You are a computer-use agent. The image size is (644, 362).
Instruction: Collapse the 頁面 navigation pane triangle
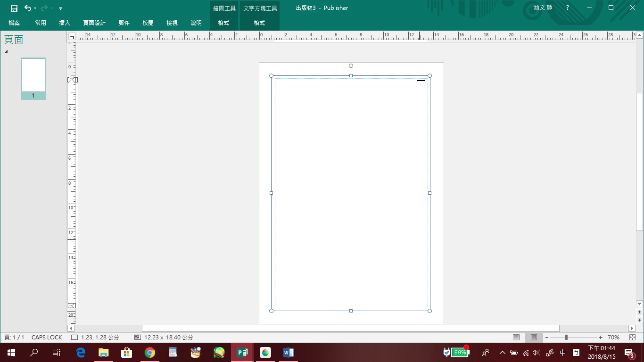pyautogui.click(x=6, y=51)
